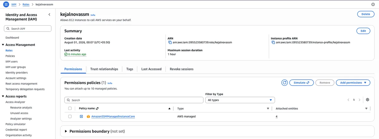This screenshot has width=379, height=139.
Task: Refresh the permissions policies list
Action: (285, 82)
